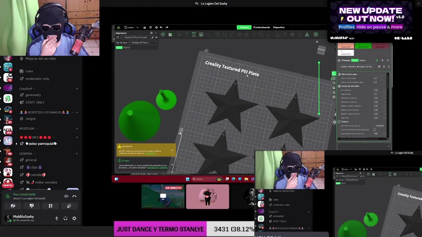This screenshot has width=422, height=237.
Task: Toggle noise suppression in Discord voice panel
Action: (x=66, y=196)
